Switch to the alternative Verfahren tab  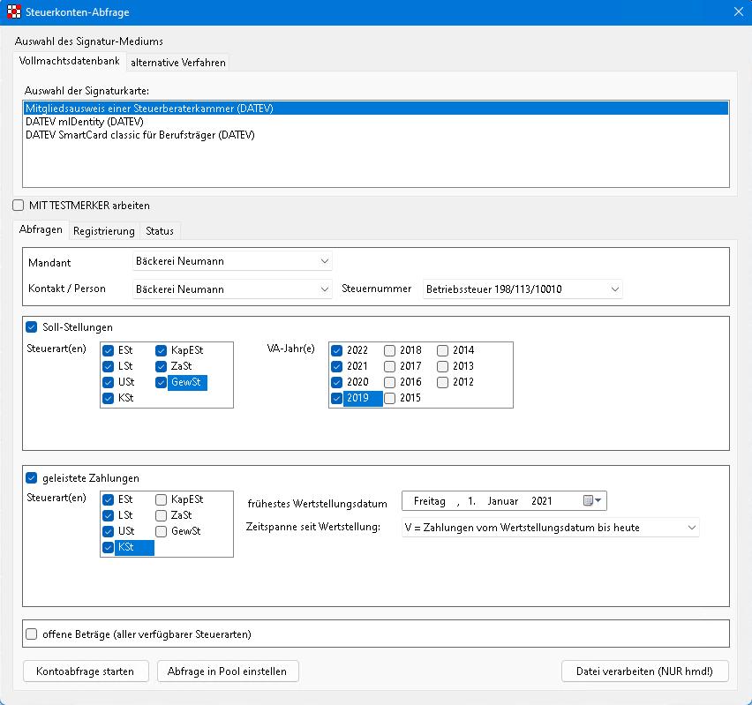click(x=178, y=63)
